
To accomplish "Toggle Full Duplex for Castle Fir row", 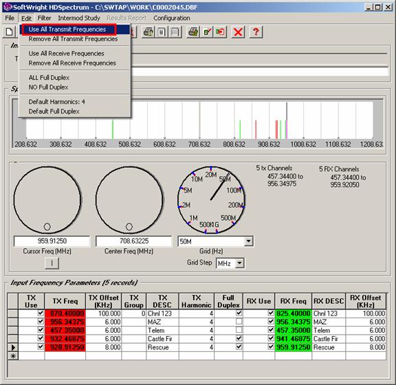I will [239, 338].
